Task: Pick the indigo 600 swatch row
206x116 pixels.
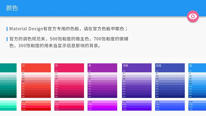Action: coord(170,89)
